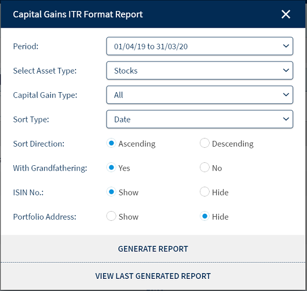The height and width of the screenshot is (291, 307).
Task: Click View Last Generated Report
Action: tap(153, 276)
